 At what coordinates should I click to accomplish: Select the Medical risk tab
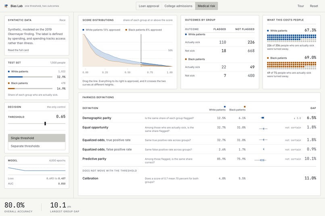tap(206, 6)
